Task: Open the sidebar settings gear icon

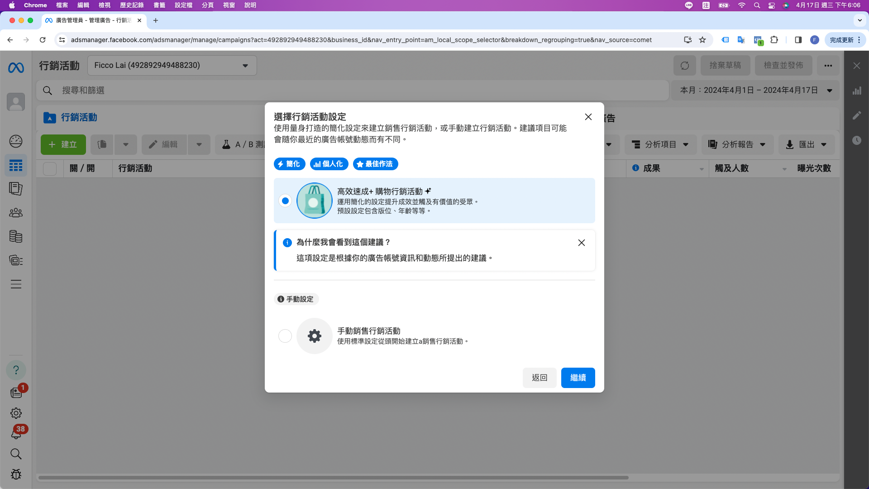Action: click(16, 413)
